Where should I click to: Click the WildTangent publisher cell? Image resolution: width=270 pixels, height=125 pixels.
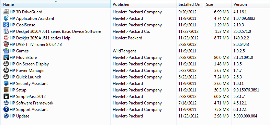(x=124, y=51)
